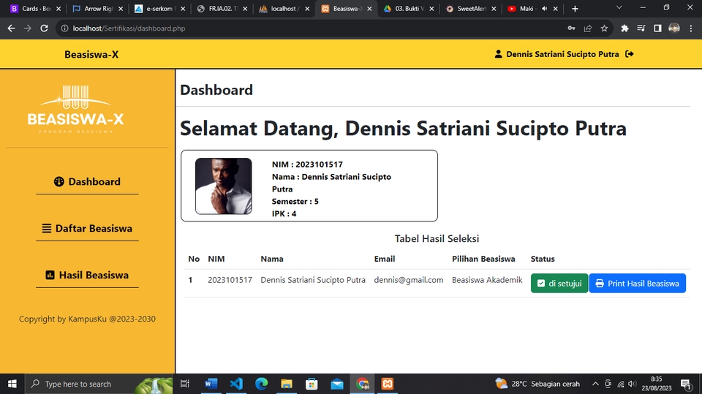Bookmark this page with star icon

click(x=605, y=29)
